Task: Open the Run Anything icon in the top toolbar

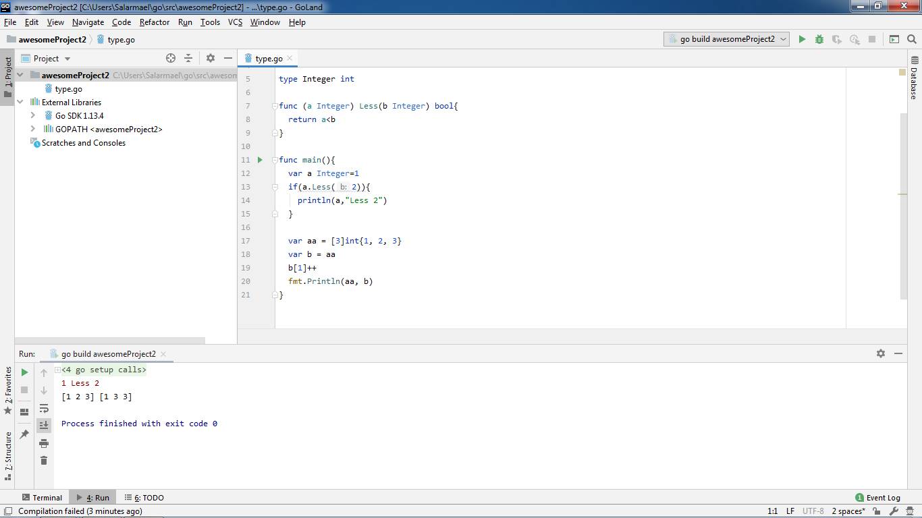Action: pos(894,39)
